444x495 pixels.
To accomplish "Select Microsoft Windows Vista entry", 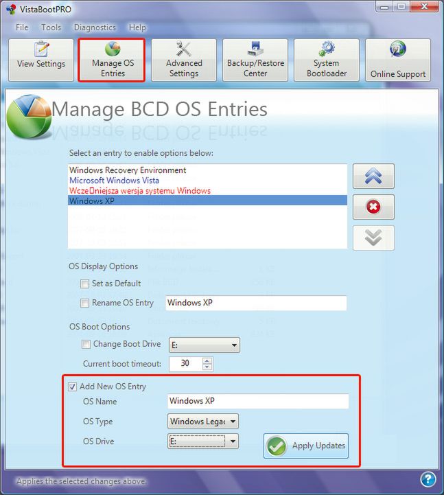I will coord(207,181).
